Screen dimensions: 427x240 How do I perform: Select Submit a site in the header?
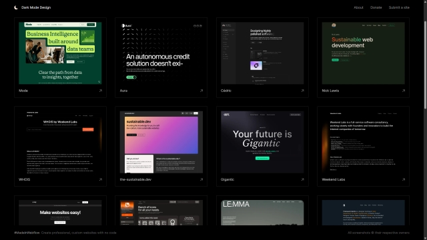click(399, 7)
